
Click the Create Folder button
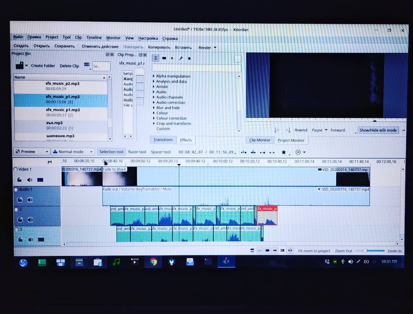(43, 66)
